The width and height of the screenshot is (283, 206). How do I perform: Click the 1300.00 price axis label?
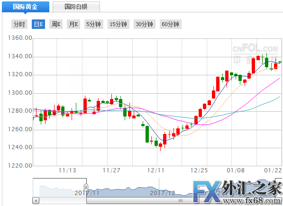[x=20, y=93]
